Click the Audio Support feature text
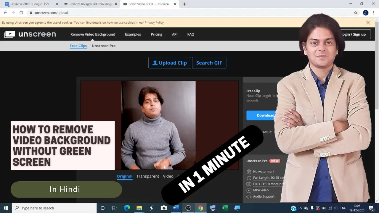 pyautogui.click(x=264, y=196)
